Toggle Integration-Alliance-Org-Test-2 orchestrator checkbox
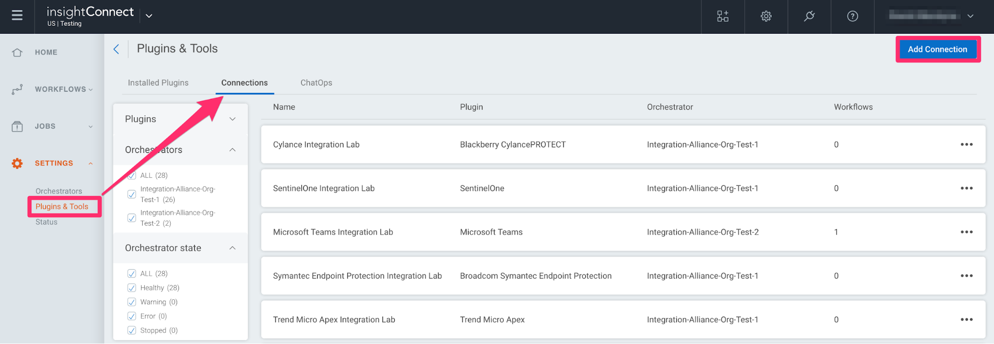 [x=132, y=218]
